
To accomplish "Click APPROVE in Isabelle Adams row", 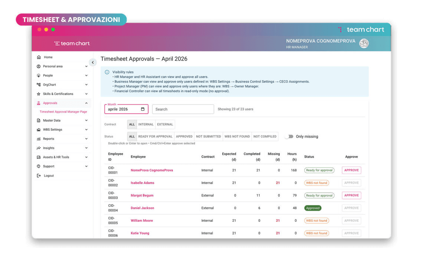I will coord(351,183).
